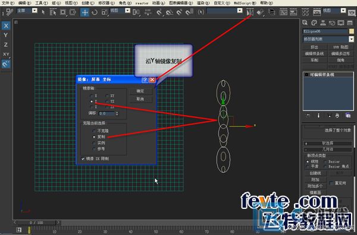
Task: Constrain to X axis button
Action: click(6, 26)
